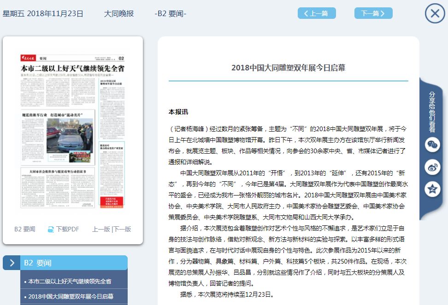Share article via Weibo icon

click(432, 167)
